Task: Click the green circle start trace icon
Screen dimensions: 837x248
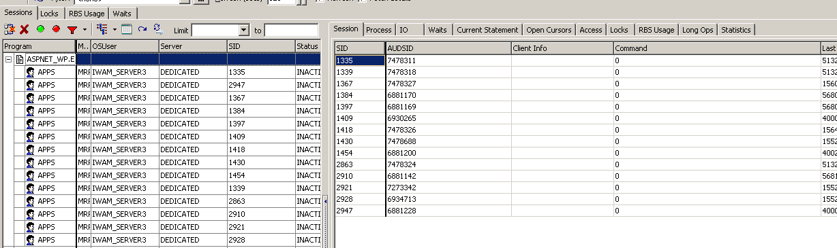Action: 41,30
